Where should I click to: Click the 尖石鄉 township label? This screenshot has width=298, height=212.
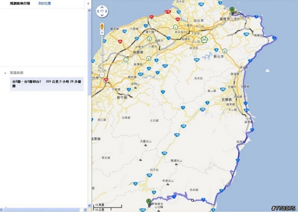(154, 120)
